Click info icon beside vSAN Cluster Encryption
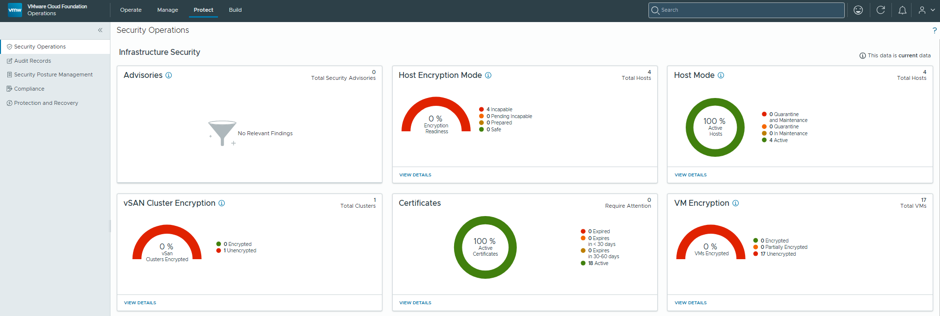This screenshot has height=316, width=940. click(222, 203)
